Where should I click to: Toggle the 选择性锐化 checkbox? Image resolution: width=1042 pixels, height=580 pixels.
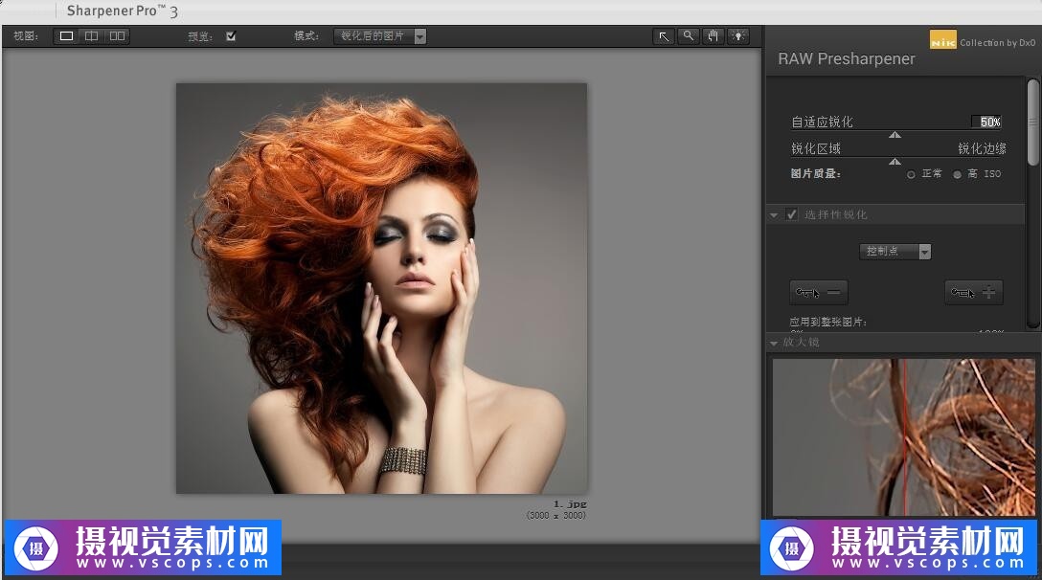(792, 214)
